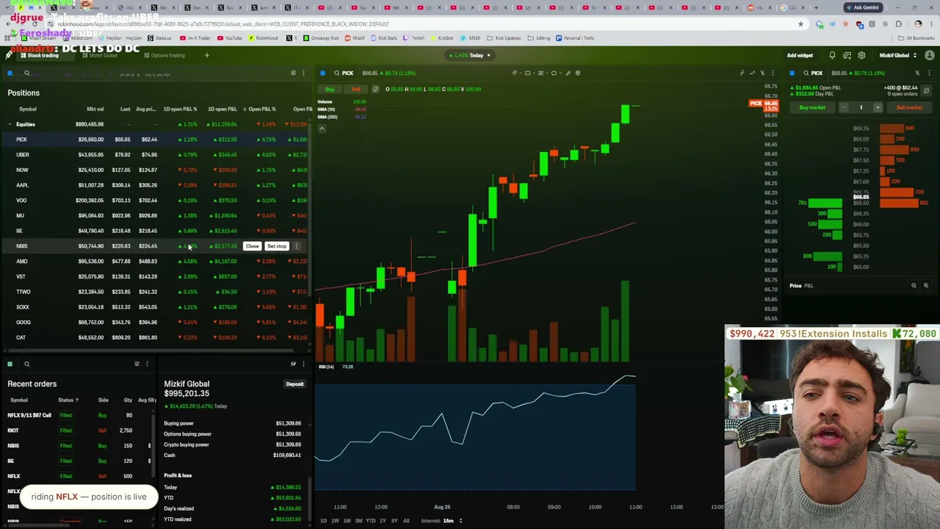Open the chart widget three-dot menu
This screenshot has width=940, height=529.
tap(773, 73)
